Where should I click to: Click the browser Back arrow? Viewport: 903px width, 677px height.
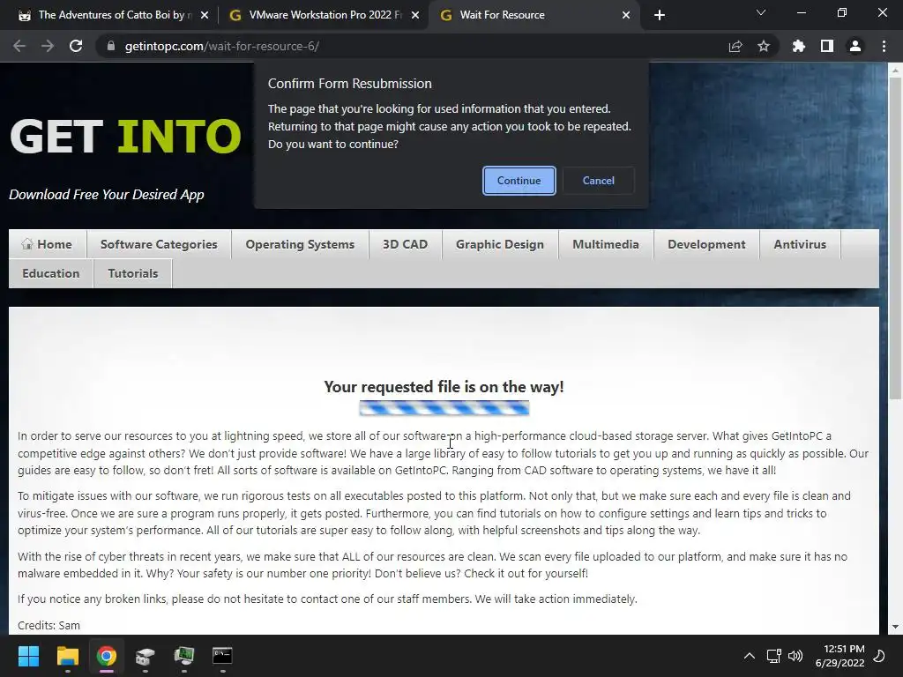click(19, 46)
